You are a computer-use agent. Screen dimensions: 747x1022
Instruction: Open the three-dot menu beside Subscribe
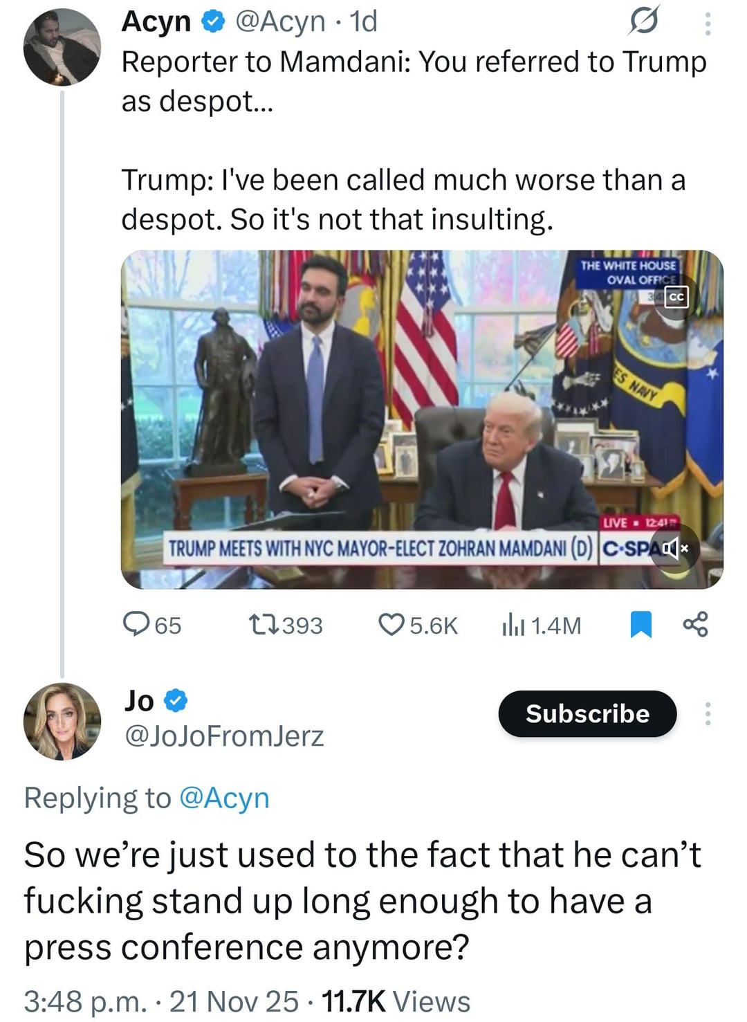point(707,713)
